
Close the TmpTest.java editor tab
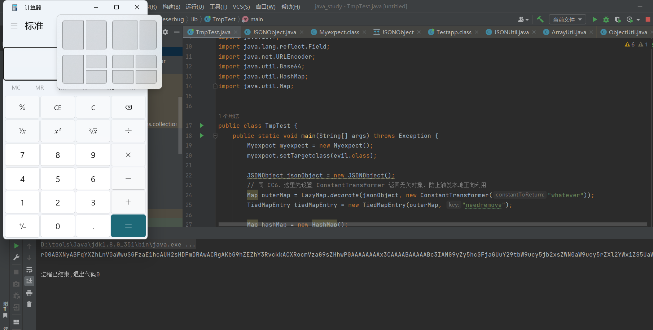pyautogui.click(x=236, y=32)
